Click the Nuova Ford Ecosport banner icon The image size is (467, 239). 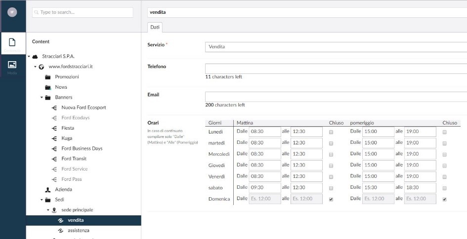pyautogui.click(x=54, y=108)
